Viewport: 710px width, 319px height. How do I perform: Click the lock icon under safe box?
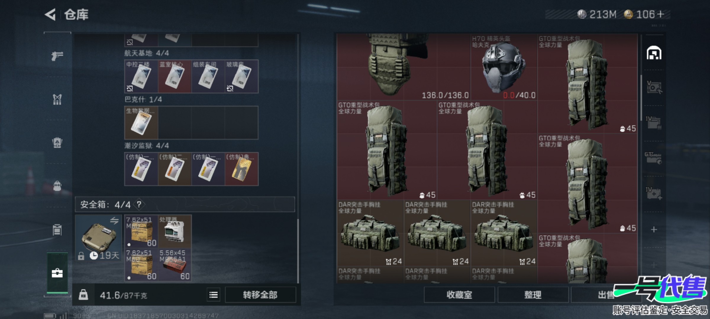coord(81,256)
